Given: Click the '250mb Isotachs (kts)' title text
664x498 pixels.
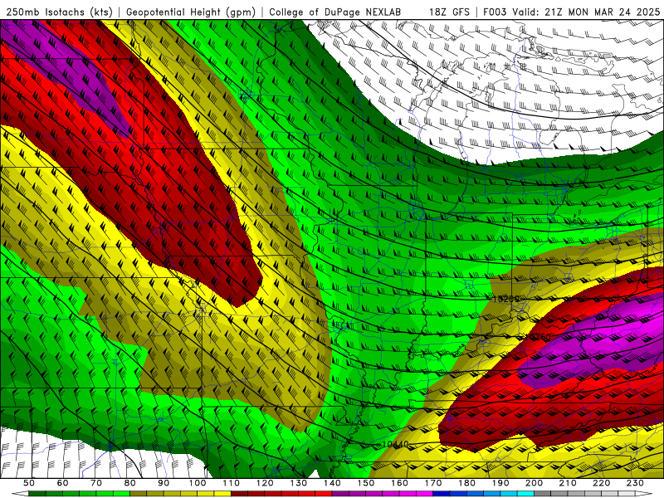Looking at the screenshot, I should click(x=59, y=12).
